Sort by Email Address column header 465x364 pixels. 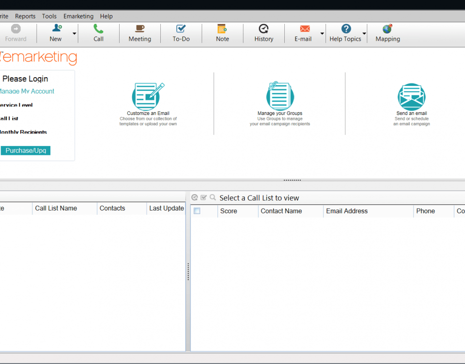pyautogui.click(x=368, y=211)
